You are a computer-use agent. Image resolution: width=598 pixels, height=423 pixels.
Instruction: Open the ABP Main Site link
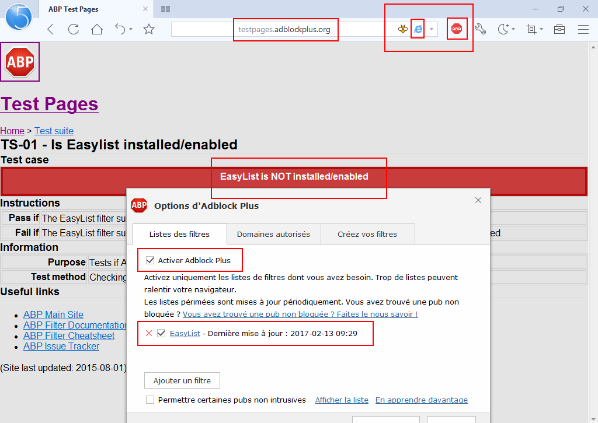pyautogui.click(x=53, y=314)
